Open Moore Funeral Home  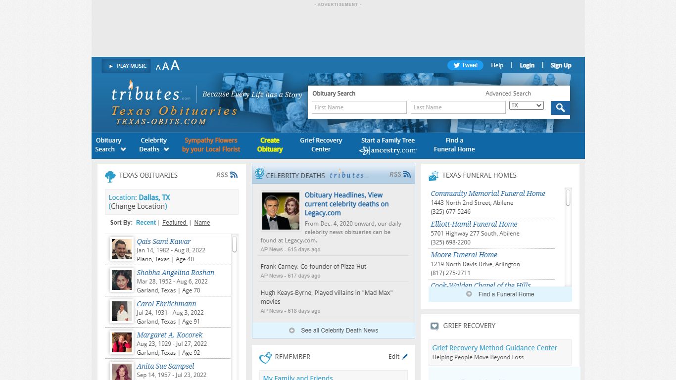tap(464, 255)
